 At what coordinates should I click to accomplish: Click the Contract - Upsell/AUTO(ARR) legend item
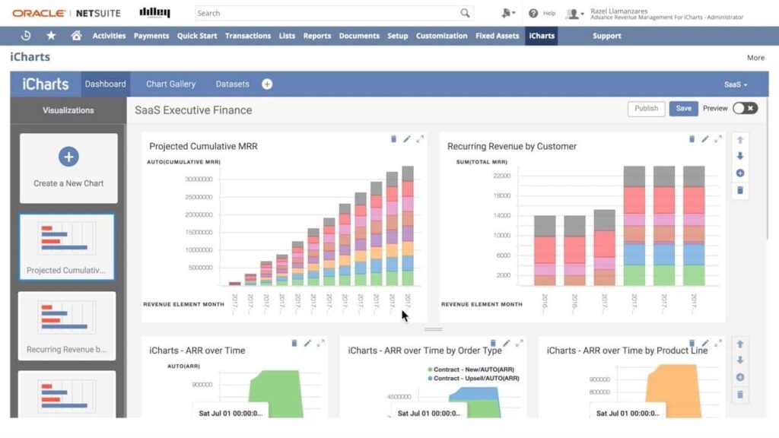pyautogui.click(x=473, y=379)
